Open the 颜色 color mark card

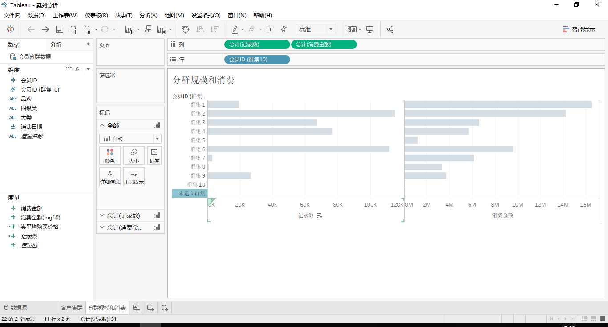tap(110, 156)
